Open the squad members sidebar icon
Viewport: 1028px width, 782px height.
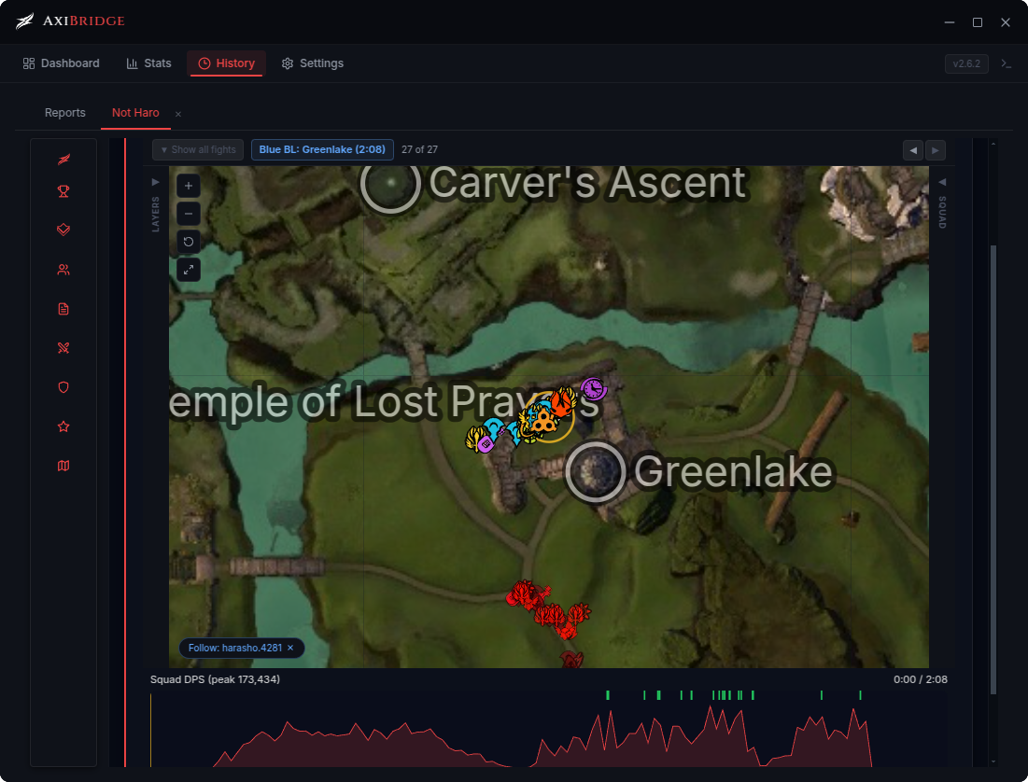coord(63,270)
